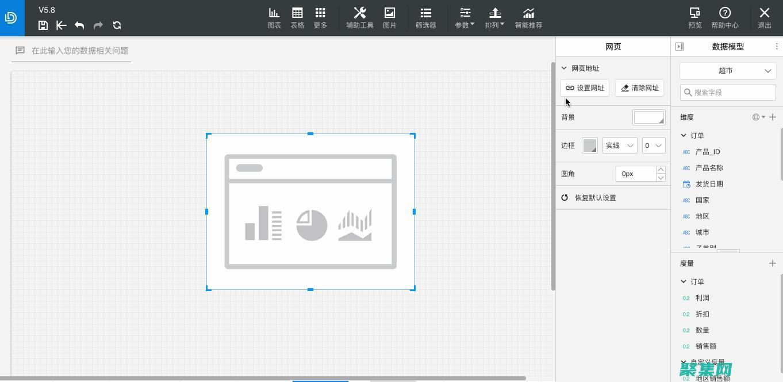
Task: Open the 超市 data model dropdown
Action: [728, 71]
